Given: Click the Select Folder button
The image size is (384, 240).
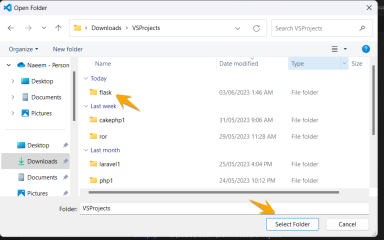Looking at the screenshot, I should [x=291, y=224].
